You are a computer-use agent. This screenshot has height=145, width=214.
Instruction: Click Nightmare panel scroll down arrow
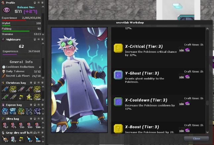tap(43, 78)
